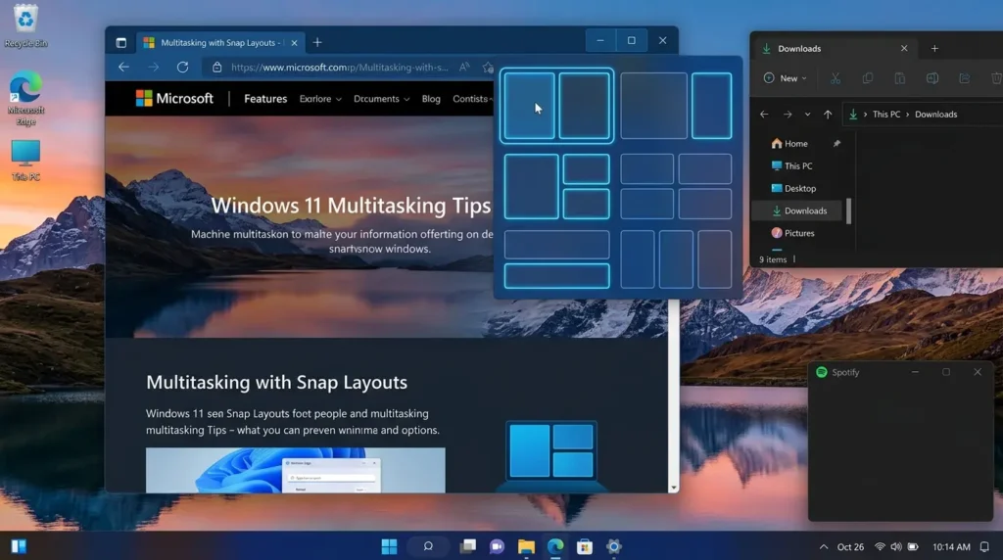Add a new tab in File Explorer
This screenshot has width=1003, height=560.
tap(934, 49)
